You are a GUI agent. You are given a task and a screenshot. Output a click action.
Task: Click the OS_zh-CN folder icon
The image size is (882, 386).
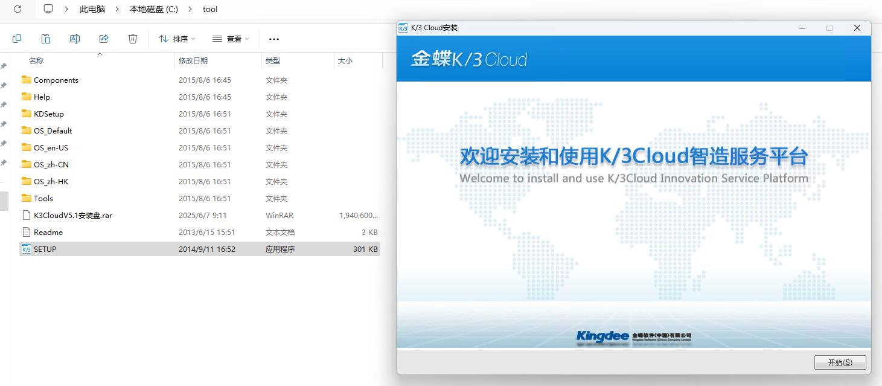click(26, 164)
